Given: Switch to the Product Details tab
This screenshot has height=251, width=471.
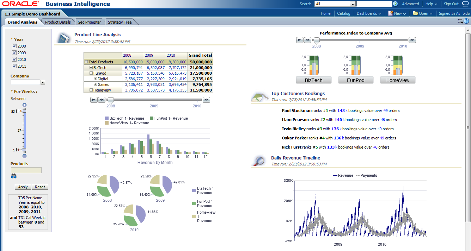Looking at the screenshot, I should [x=58, y=22].
